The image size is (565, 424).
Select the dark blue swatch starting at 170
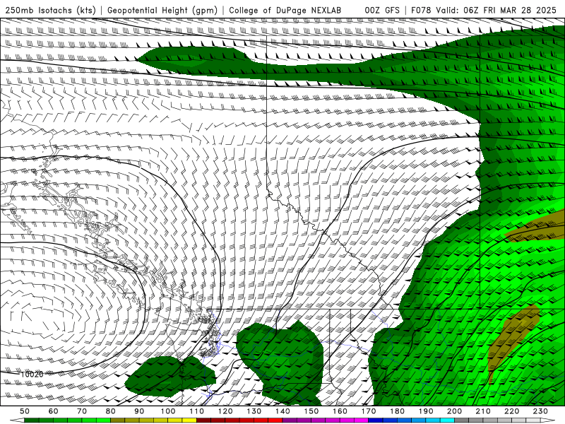pos(376,420)
